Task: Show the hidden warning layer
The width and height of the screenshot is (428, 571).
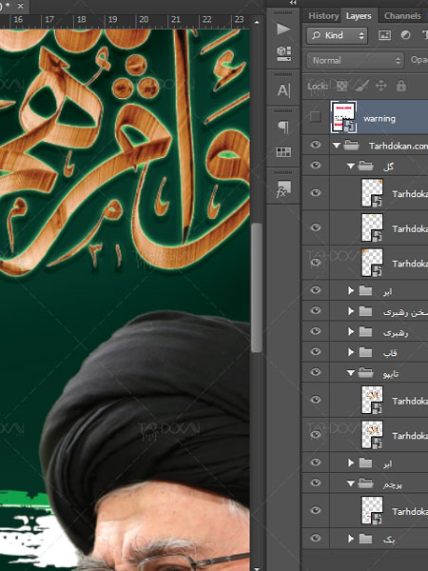Action: tap(315, 116)
